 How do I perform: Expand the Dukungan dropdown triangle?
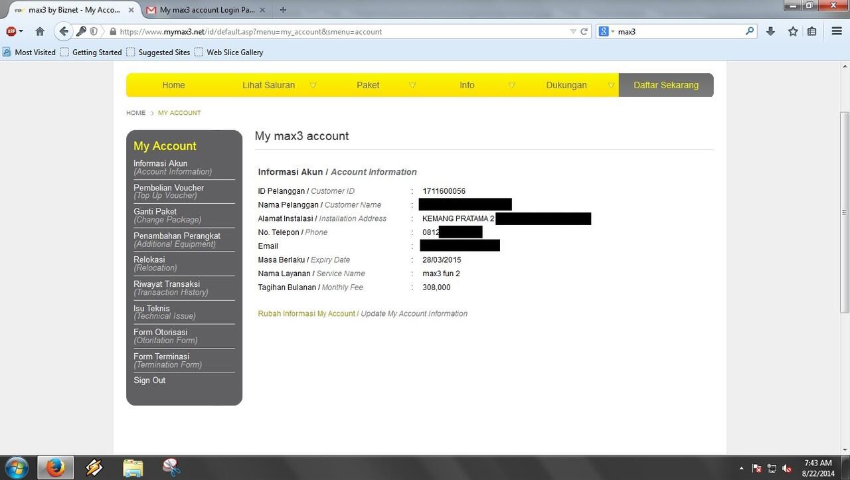(611, 85)
